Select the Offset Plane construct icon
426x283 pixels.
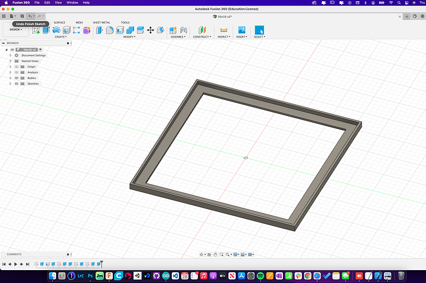click(x=202, y=30)
